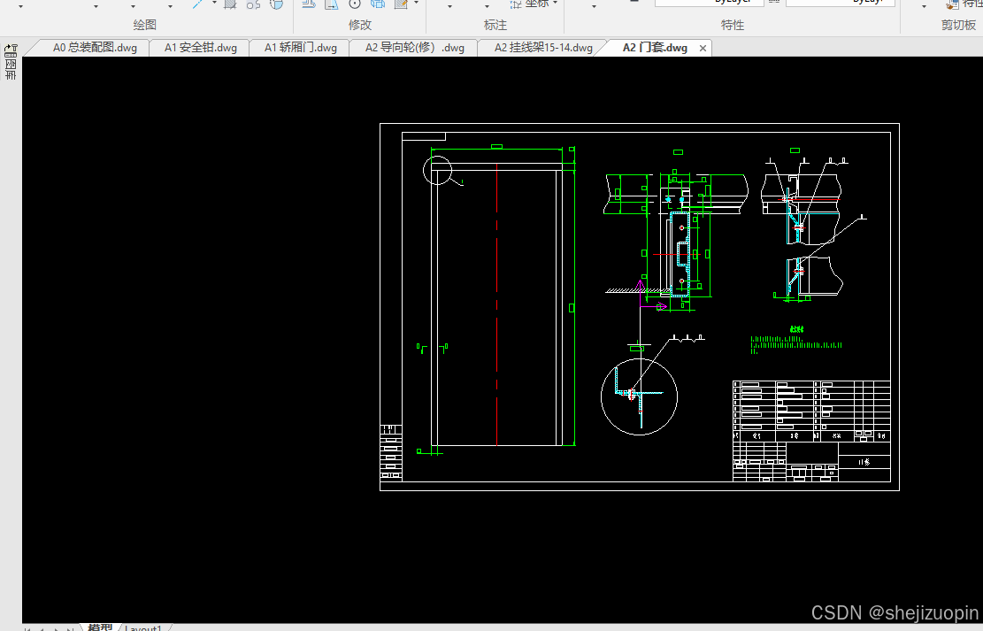The image size is (983, 631).
Task: Select the large circular detail view in the drawing
Action: pos(639,396)
